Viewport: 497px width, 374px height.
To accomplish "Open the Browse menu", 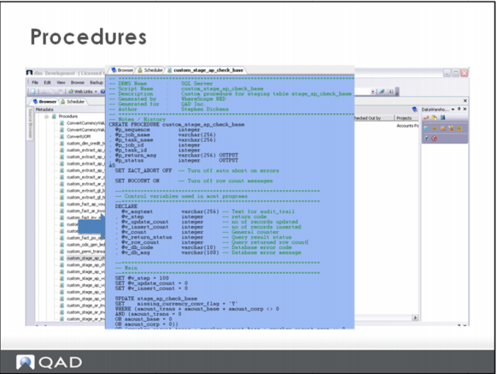I will coord(77,82).
